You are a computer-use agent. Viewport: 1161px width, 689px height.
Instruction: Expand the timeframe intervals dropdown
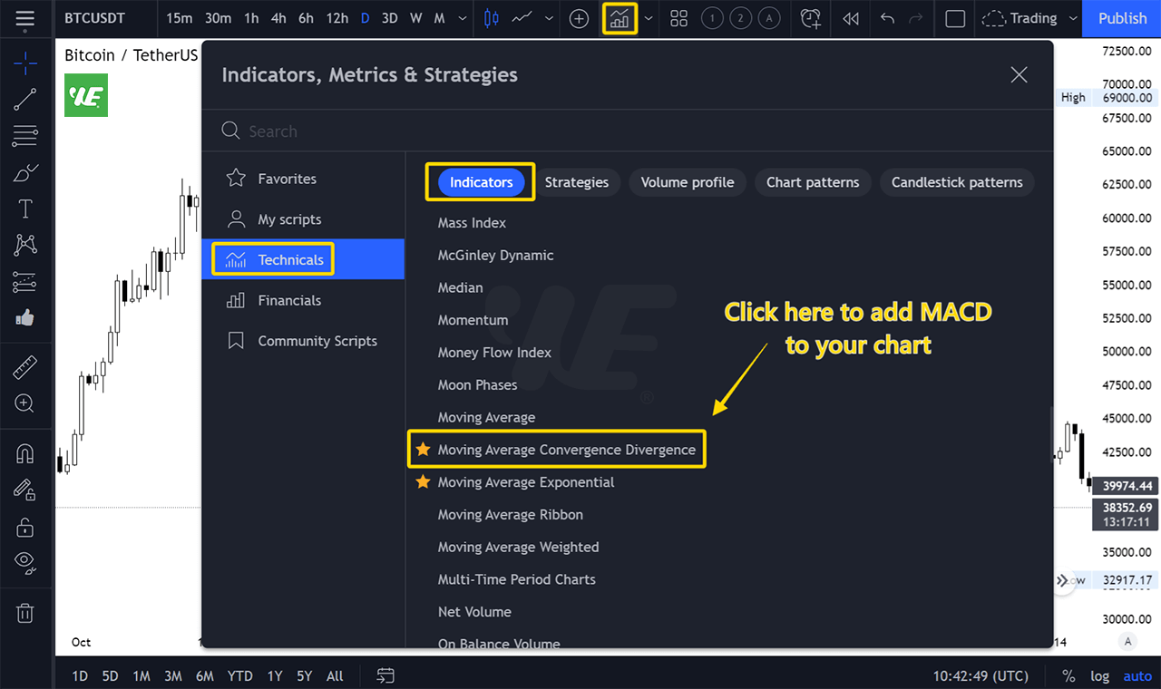[x=463, y=18]
